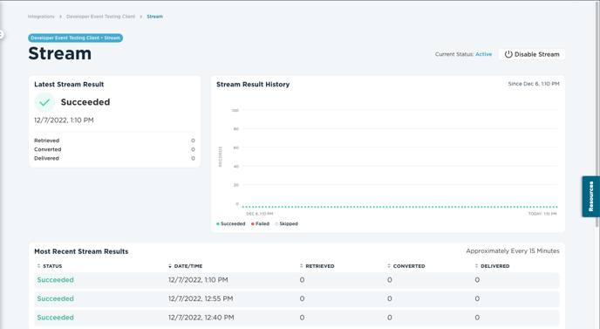Click the partially hidden sidebar handle icon
This screenshot has height=329, width=600.
pyautogui.click(x=2, y=34)
